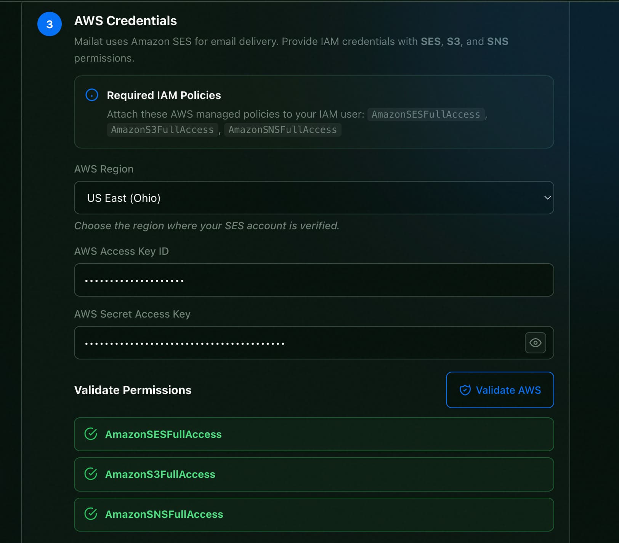Click the AmazonS3FullAccess policy tag

point(162,129)
